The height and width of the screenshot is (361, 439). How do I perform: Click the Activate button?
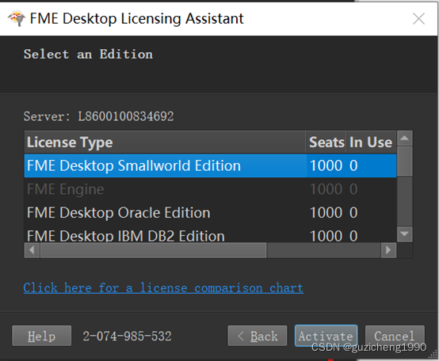[326, 336]
